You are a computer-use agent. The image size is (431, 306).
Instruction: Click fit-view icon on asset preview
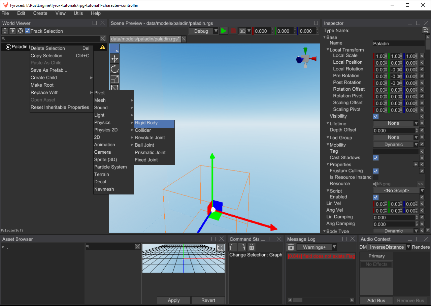[x=220, y=248]
